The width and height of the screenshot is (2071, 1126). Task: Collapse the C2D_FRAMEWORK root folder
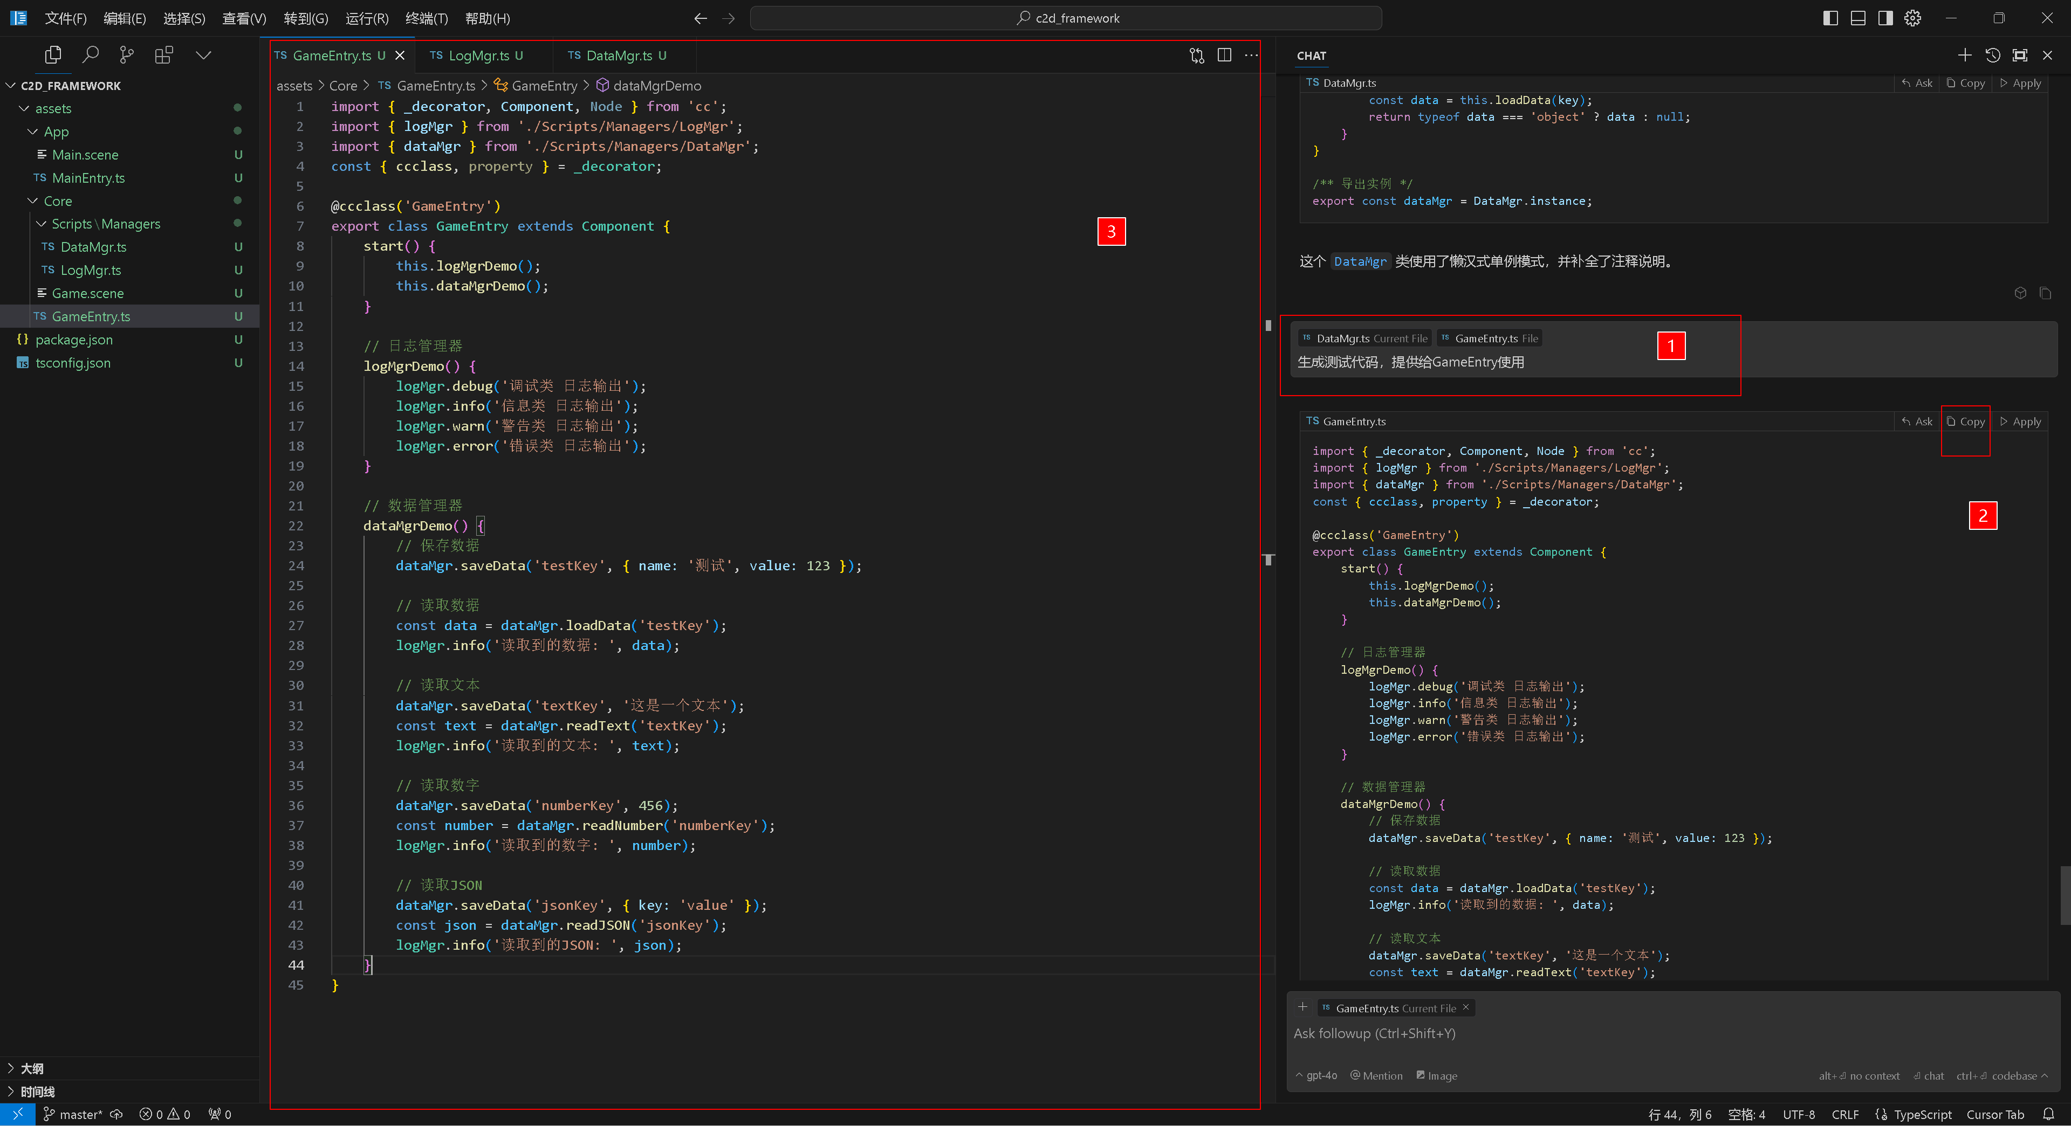point(11,85)
